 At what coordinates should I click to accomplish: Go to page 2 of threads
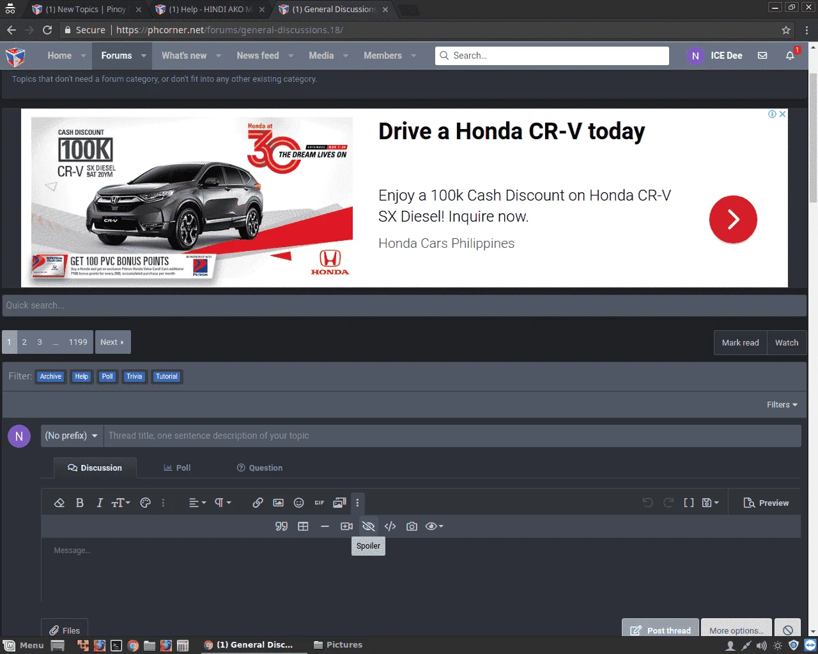(x=24, y=342)
